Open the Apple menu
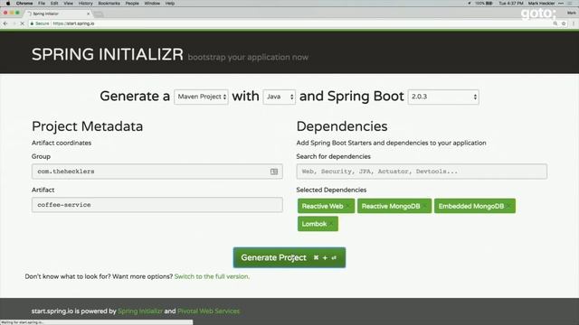The image size is (579, 325). (x=8, y=4)
